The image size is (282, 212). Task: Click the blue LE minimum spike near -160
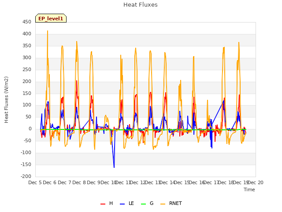[114, 167]
